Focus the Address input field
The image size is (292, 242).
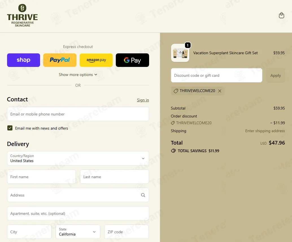pos(78,195)
